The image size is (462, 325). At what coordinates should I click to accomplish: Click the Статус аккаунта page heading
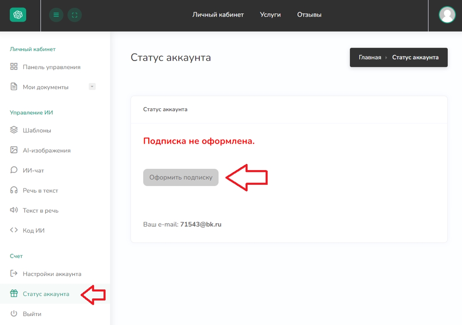170,57
